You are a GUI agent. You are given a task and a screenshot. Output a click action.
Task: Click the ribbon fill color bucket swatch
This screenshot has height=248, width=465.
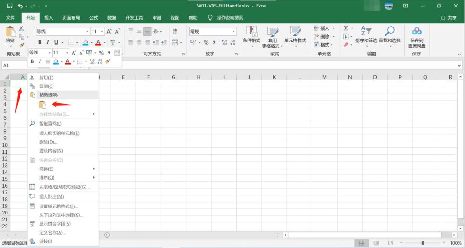coord(86,42)
